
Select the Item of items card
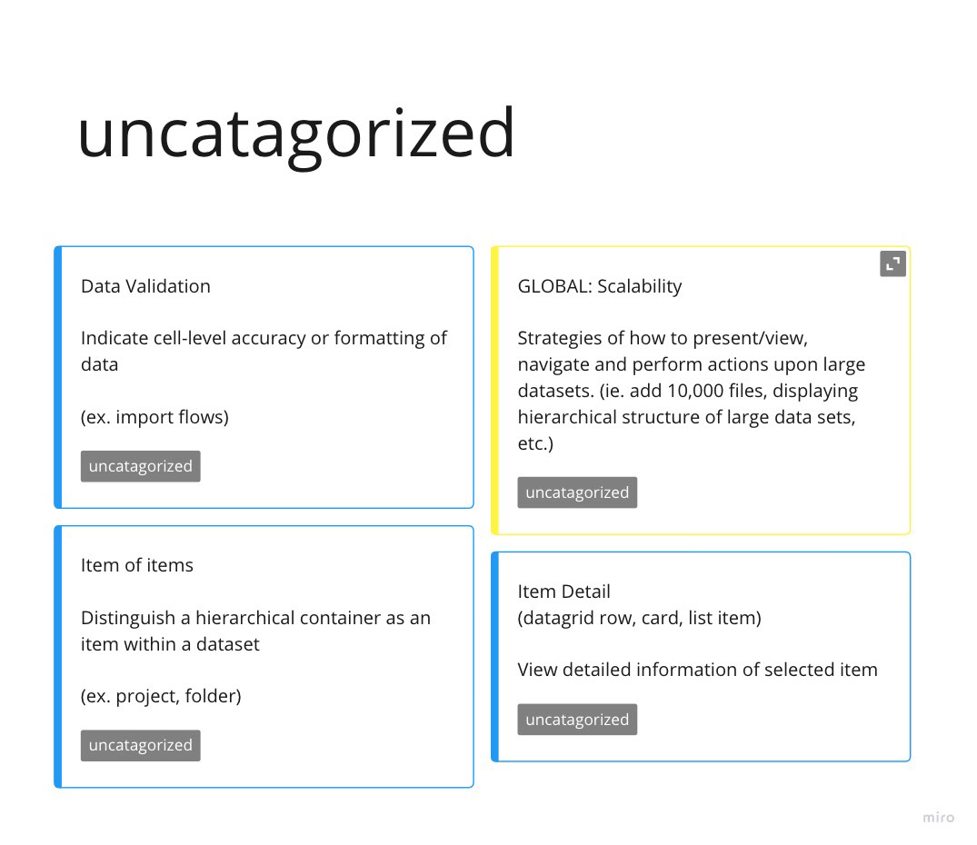click(x=264, y=657)
